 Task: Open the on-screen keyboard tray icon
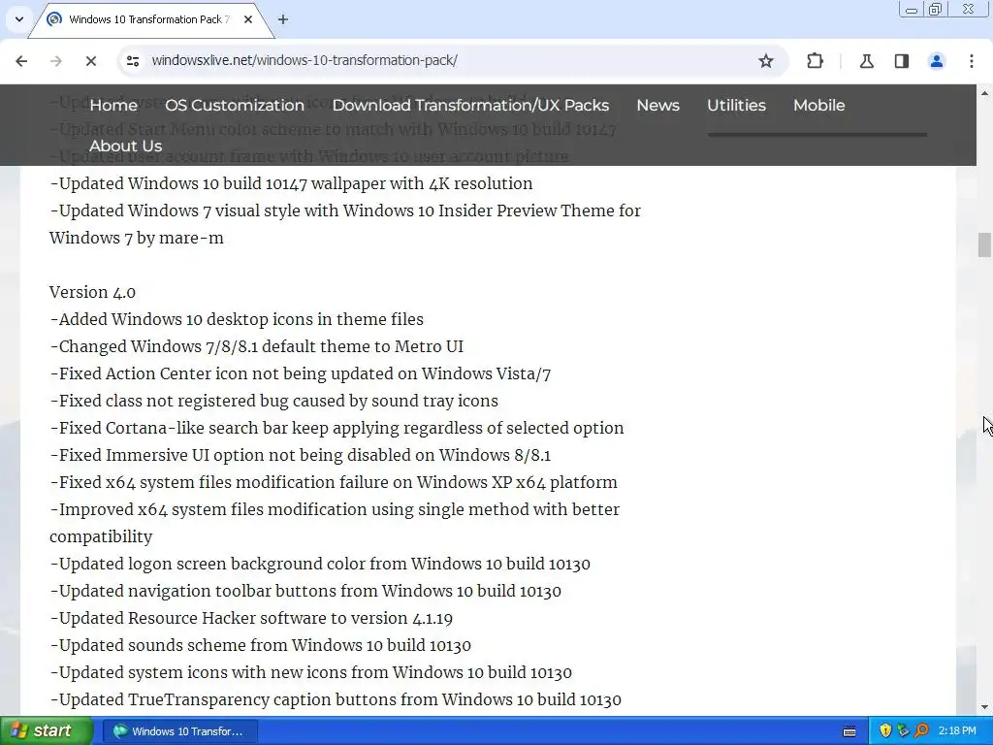(x=849, y=731)
